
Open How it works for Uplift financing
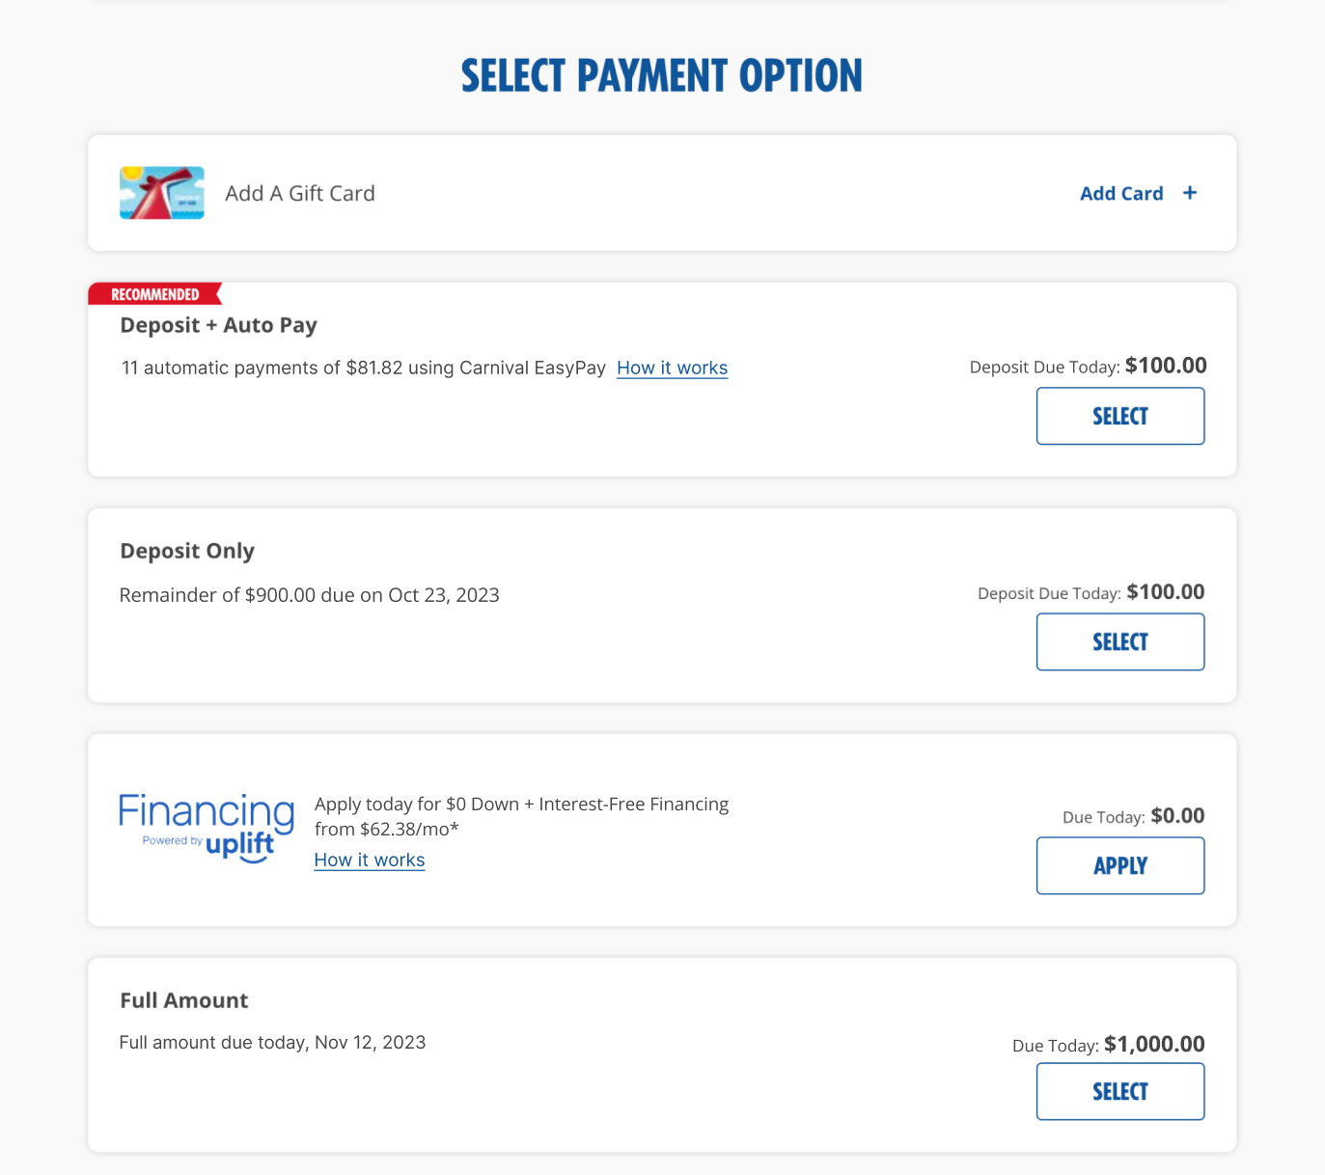[370, 860]
